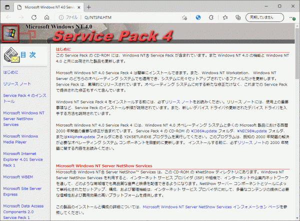The height and width of the screenshot is (221, 300).
Task: Click the Windows flag logo in banner
Action: coord(10,33)
